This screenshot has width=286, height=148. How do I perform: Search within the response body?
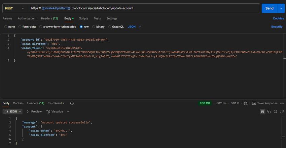coord(275,111)
